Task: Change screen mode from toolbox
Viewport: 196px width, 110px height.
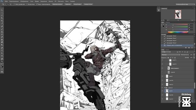Action: point(2,72)
